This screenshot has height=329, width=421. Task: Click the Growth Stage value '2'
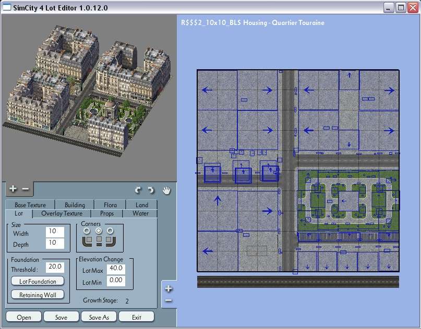point(127,301)
